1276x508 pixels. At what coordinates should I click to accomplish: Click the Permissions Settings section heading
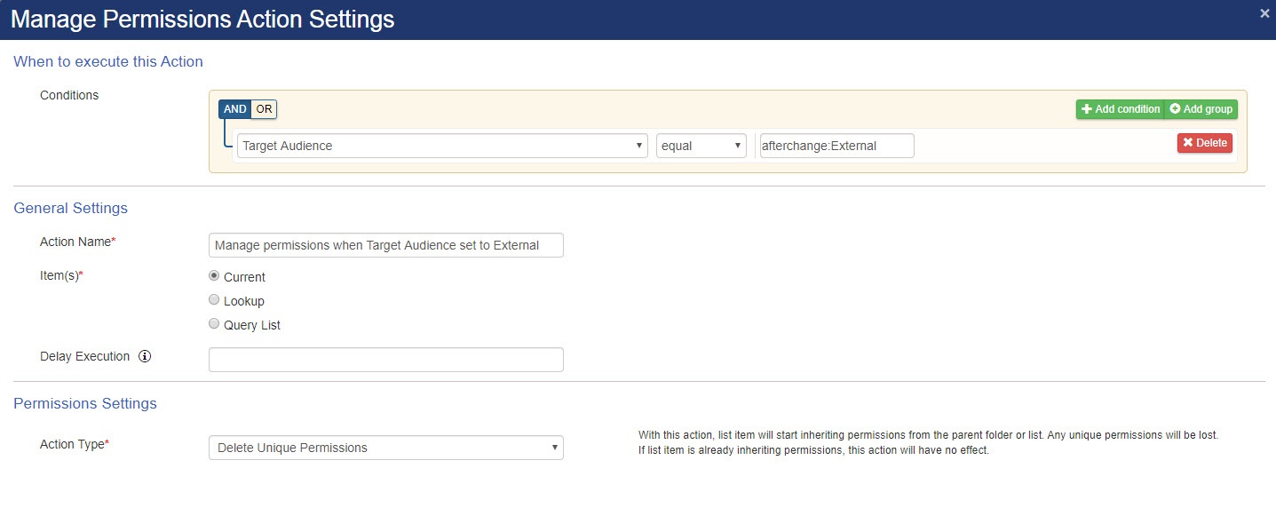tap(85, 403)
